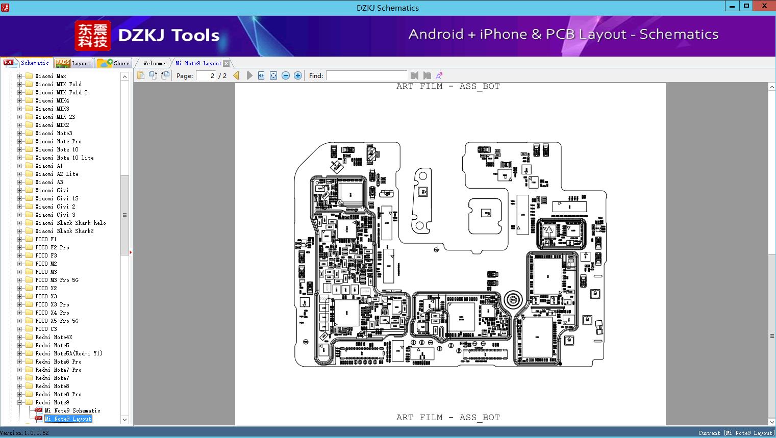Expand the POCO F1 folder
776x438 pixels.
tap(19, 239)
